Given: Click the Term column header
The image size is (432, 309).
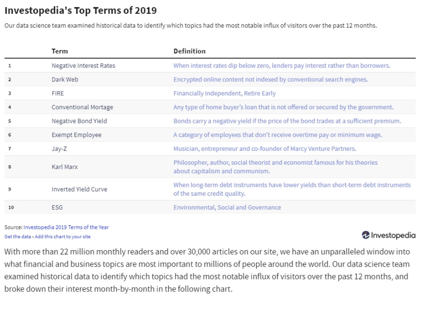Looking at the screenshot, I should (60, 51).
